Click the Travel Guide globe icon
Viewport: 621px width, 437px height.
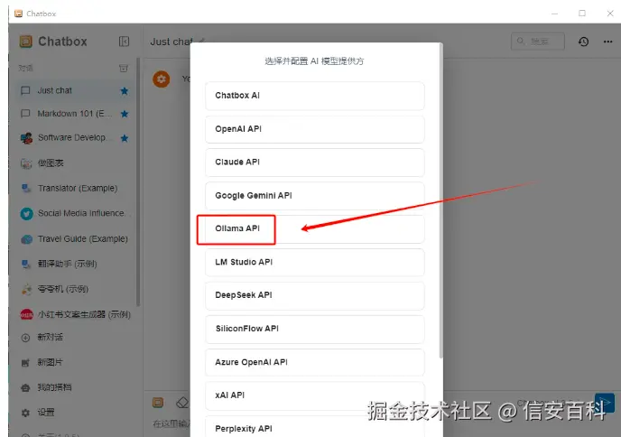tap(26, 239)
